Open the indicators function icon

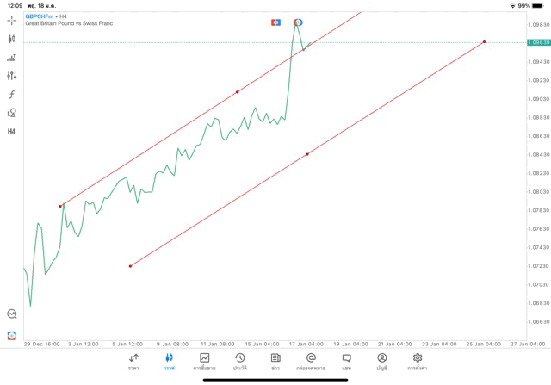(x=12, y=95)
